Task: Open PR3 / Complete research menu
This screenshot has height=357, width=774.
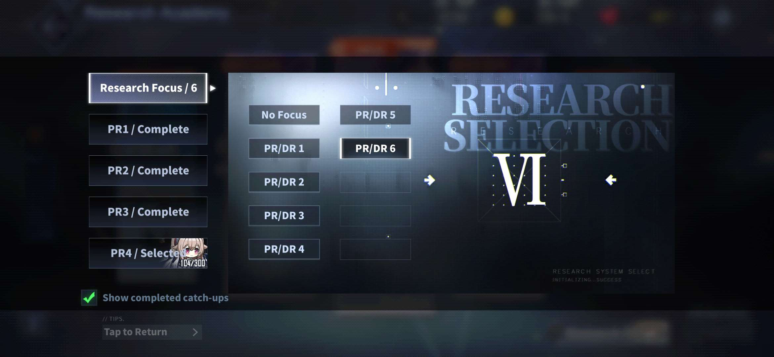Action: 148,212
